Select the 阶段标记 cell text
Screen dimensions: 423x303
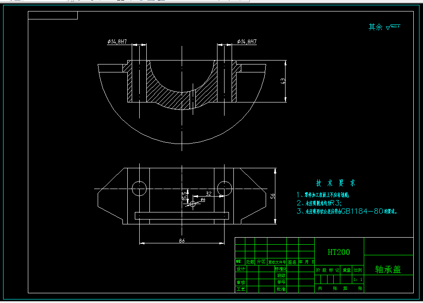tap(328, 270)
